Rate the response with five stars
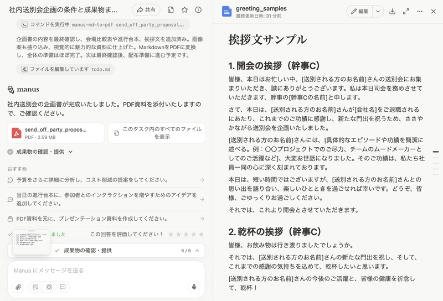The width and height of the screenshot is (443, 301). [201, 234]
